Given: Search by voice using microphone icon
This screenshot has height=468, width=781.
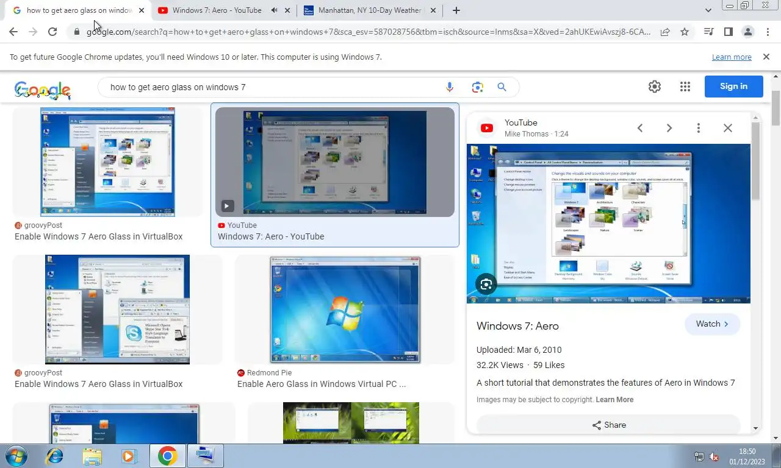Looking at the screenshot, I should 450,87.
